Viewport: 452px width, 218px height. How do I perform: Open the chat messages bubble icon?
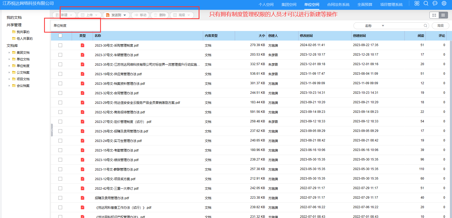435,3
